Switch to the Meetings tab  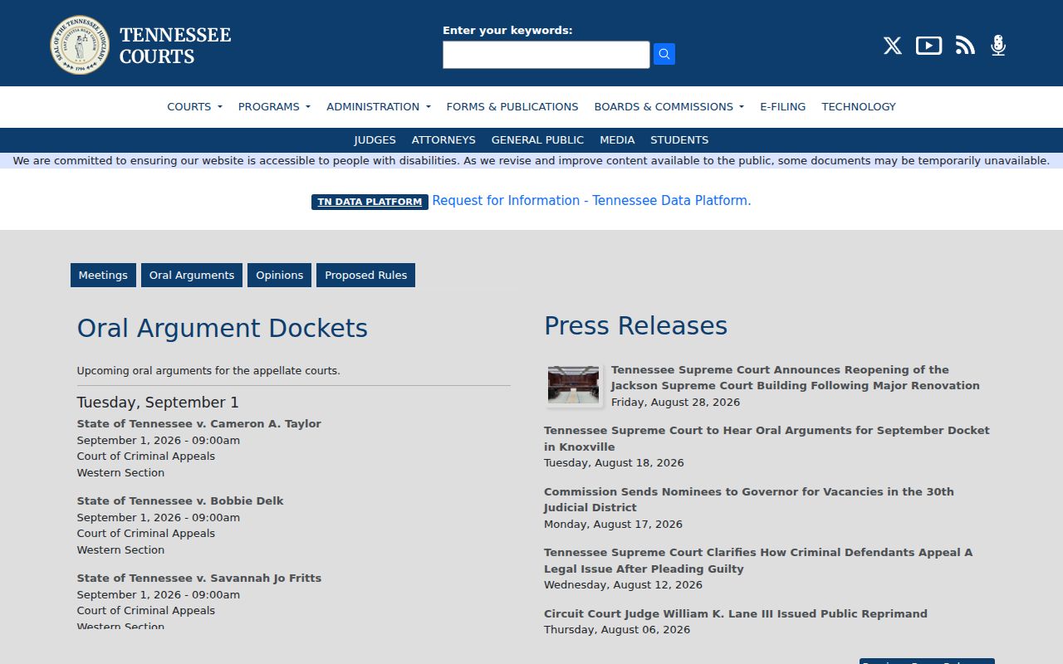pos(103,276)
